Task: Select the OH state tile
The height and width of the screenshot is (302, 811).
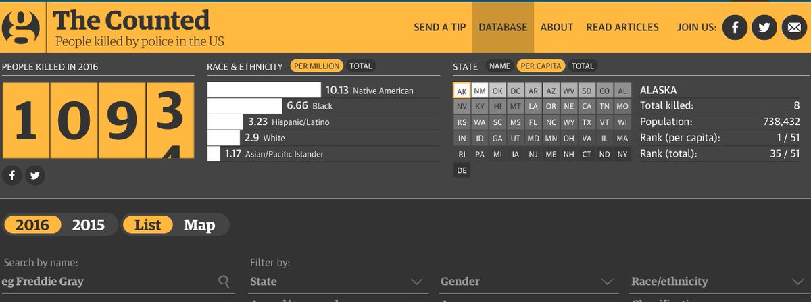Action: (569, 139)
